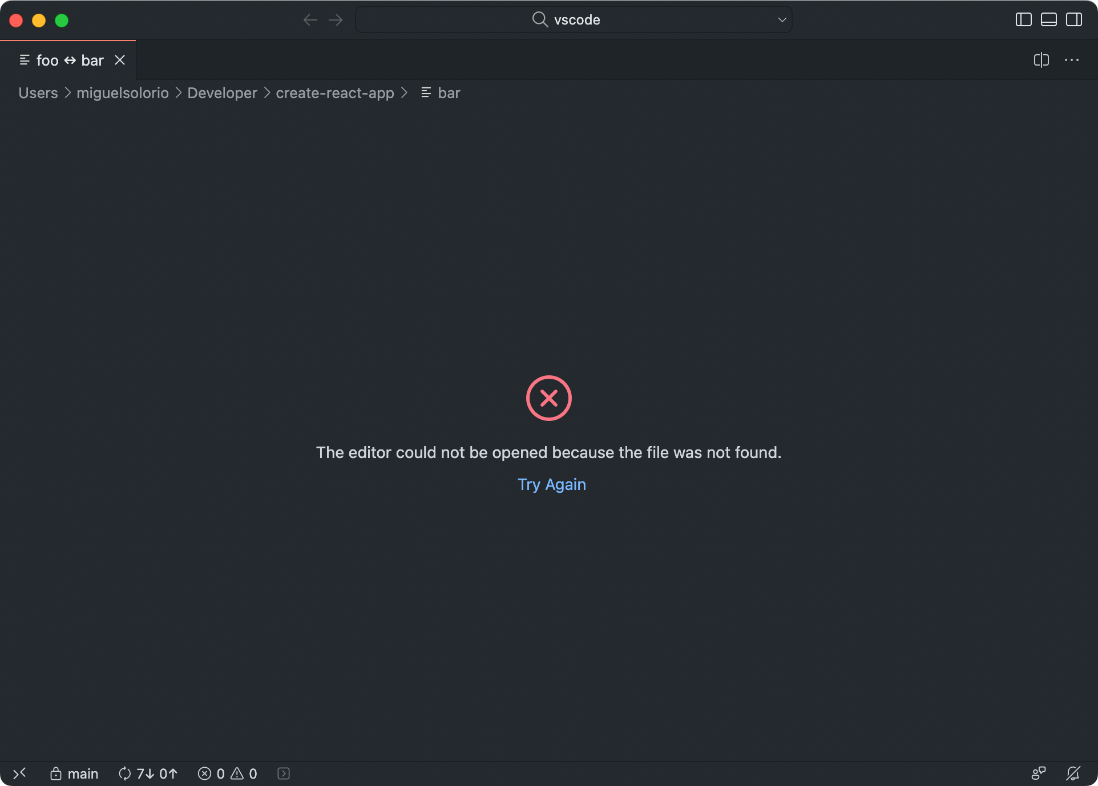Expand the command center dropdown chevron
This screenshot has width=1098, height=786.
click(x=782, y=20)
